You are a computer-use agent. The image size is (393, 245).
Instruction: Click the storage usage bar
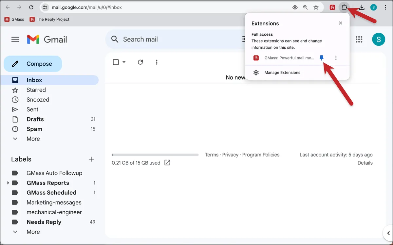[x=155, y=155]
